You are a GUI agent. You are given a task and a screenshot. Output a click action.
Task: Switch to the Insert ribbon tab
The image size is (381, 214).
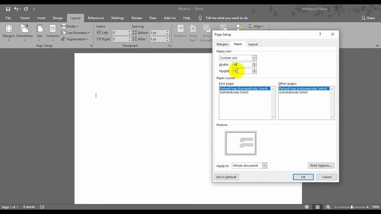coord(41,18)
